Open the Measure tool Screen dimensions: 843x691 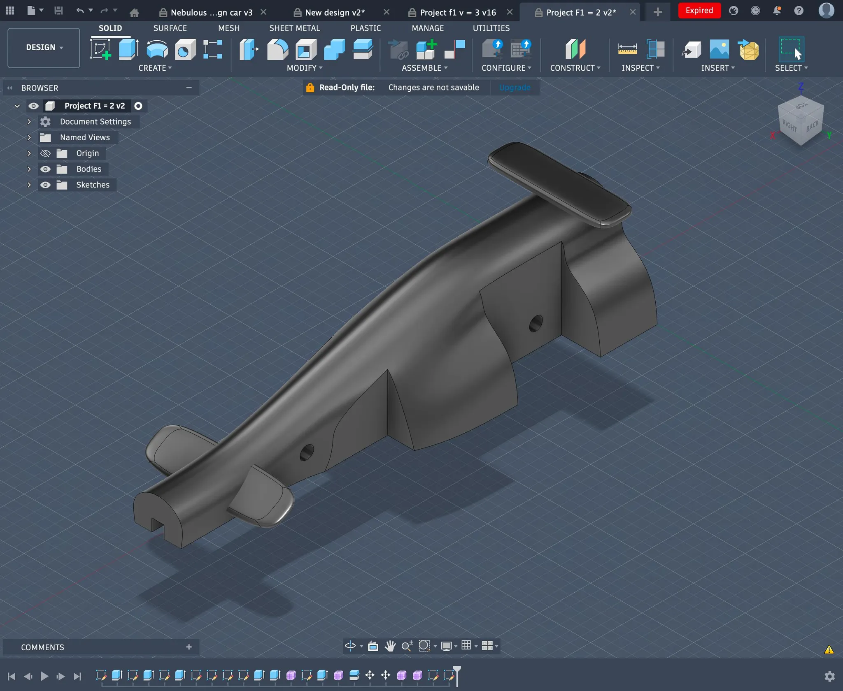pos(627,49)
